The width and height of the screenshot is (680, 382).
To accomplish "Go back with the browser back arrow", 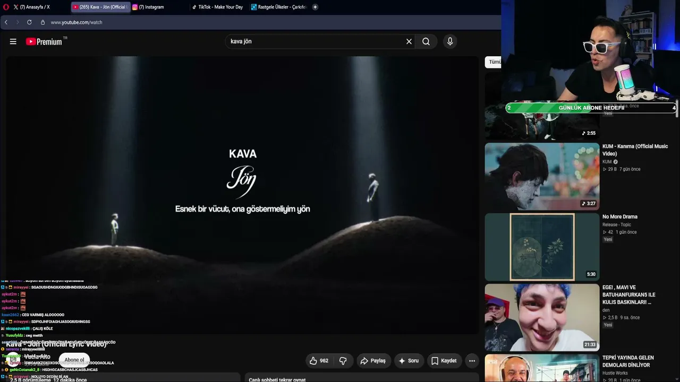I will [6, 22].
